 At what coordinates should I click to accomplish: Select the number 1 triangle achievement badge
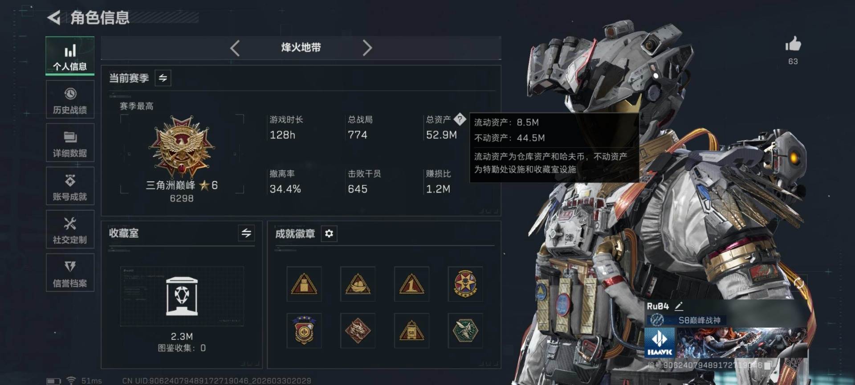pyautogui.click(x=411, y=284)
